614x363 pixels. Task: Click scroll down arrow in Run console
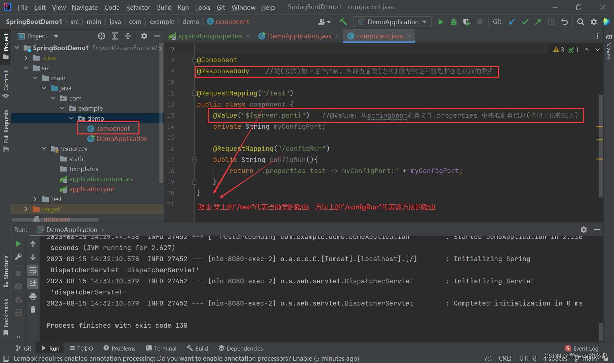33,257
